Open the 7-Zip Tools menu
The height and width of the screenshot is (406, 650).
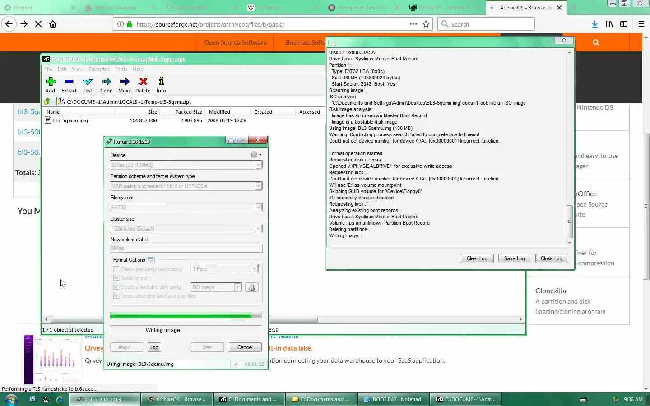coord(121,69)
